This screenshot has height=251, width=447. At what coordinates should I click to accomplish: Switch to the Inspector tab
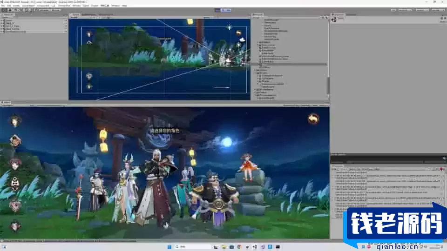point(339,14)
